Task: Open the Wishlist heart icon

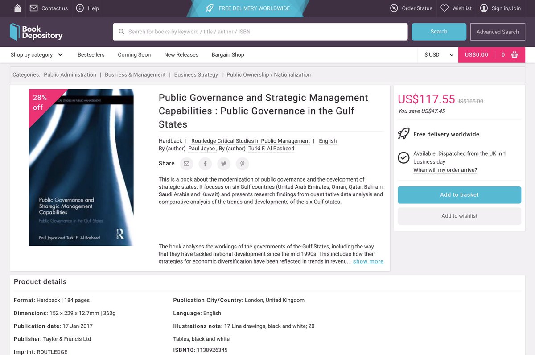Action: 444,8
